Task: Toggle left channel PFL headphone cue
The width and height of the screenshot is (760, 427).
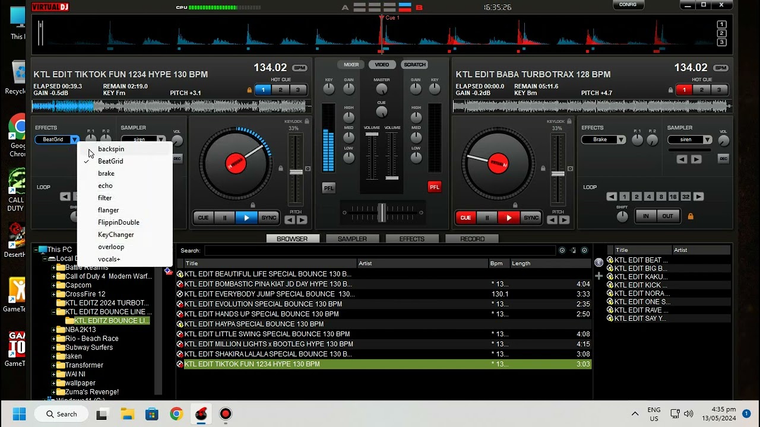Action: (328, 187)
